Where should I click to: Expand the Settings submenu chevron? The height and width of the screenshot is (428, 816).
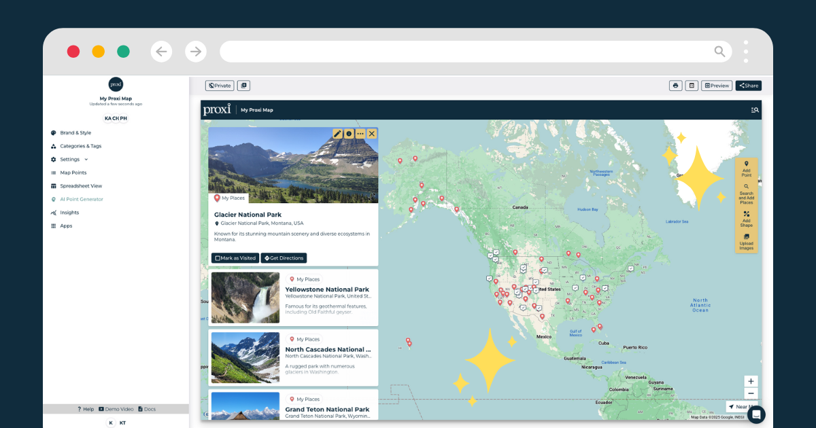86,160
